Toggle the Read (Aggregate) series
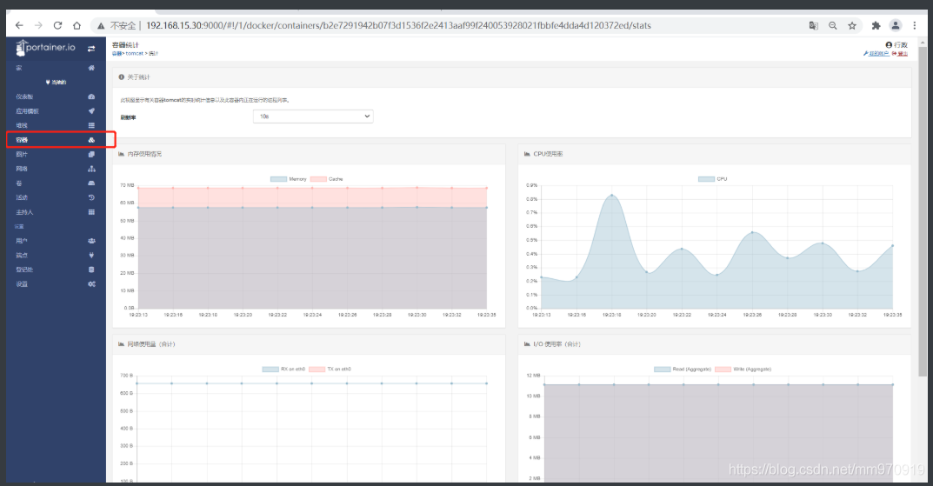This screenshot has height=486, width=933. coord(683,369)
